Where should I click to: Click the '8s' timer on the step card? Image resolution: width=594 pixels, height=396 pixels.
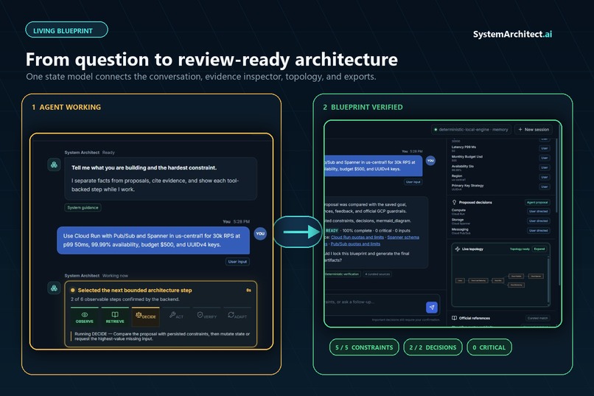248,291
